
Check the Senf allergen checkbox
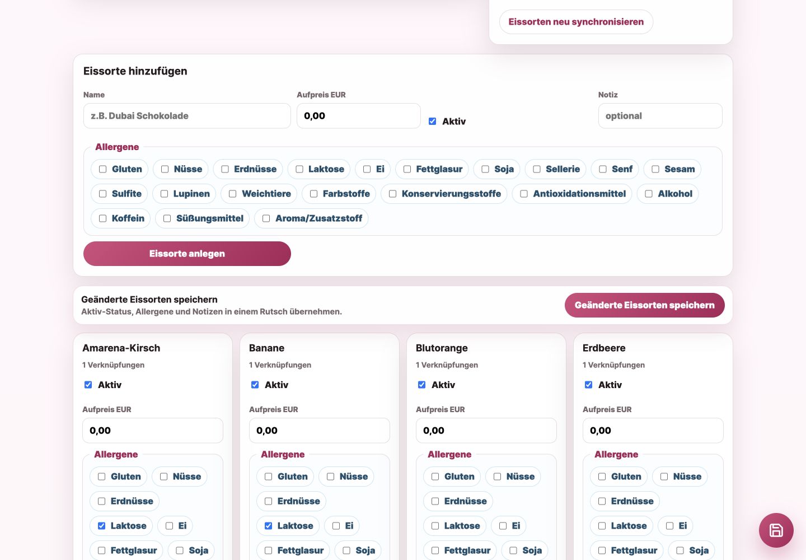603,169
